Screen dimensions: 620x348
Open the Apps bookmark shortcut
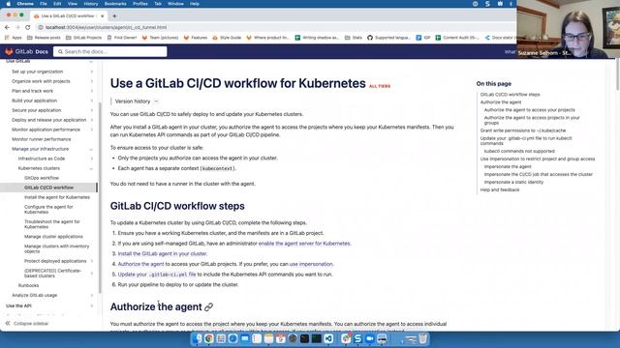click(13, 38)
